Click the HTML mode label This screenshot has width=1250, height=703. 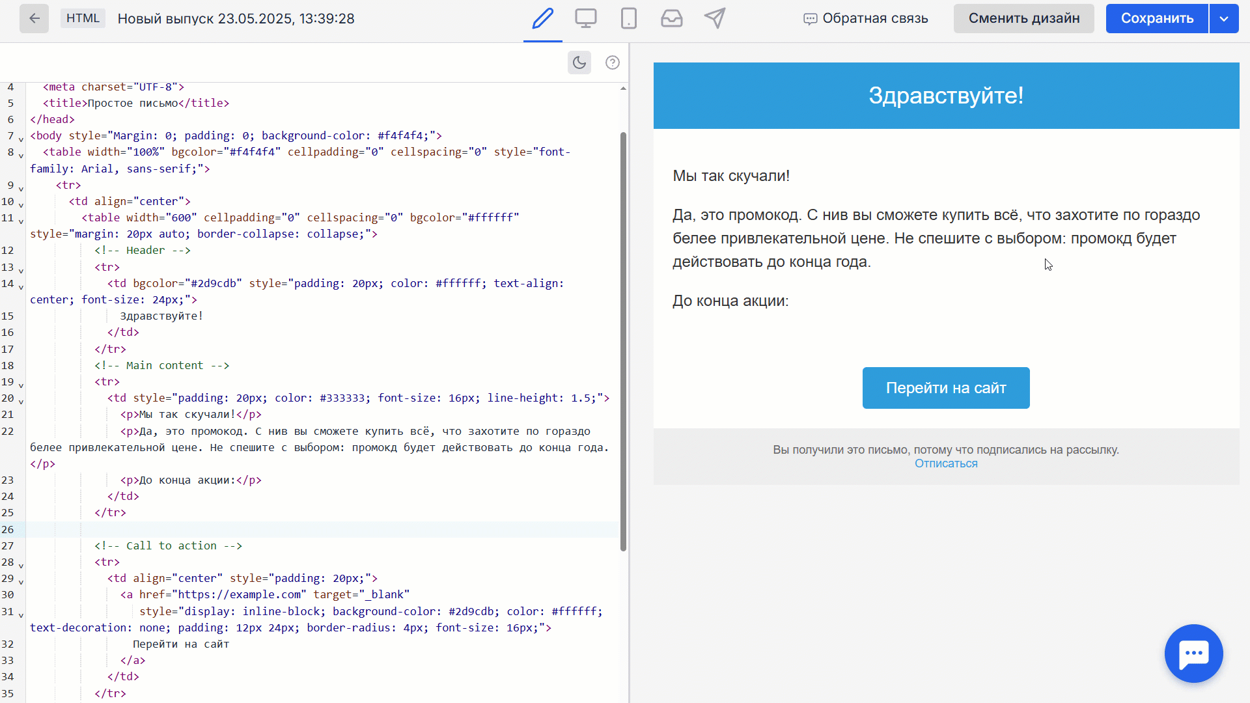(83, 18)
